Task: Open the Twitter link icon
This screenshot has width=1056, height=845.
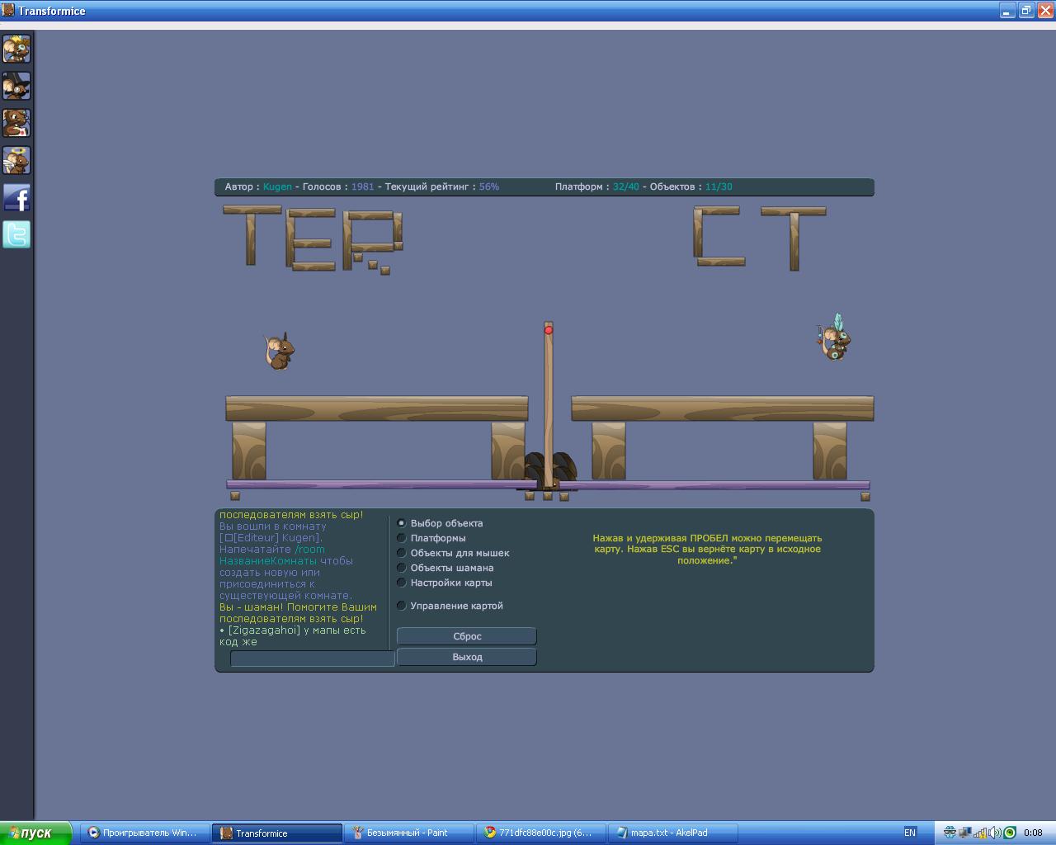Action: 16,234
